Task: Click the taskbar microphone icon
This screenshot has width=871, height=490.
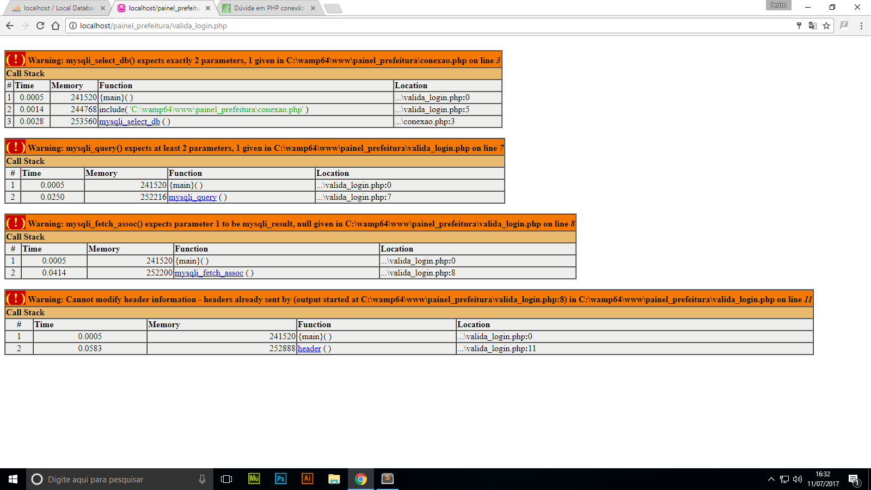Action: coord(202,479)
